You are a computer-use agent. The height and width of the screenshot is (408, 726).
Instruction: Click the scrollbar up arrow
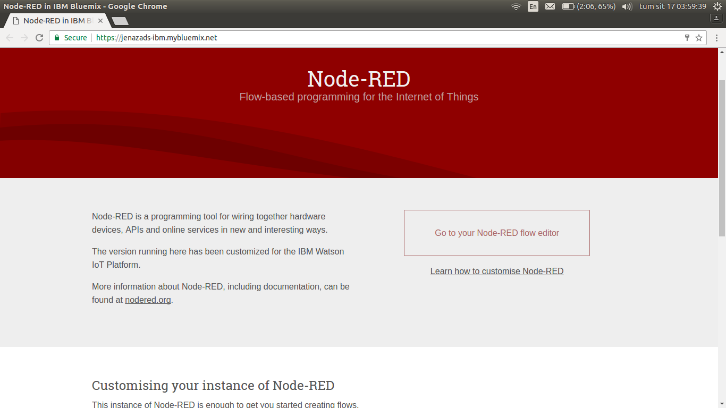(x=722, y=52)
